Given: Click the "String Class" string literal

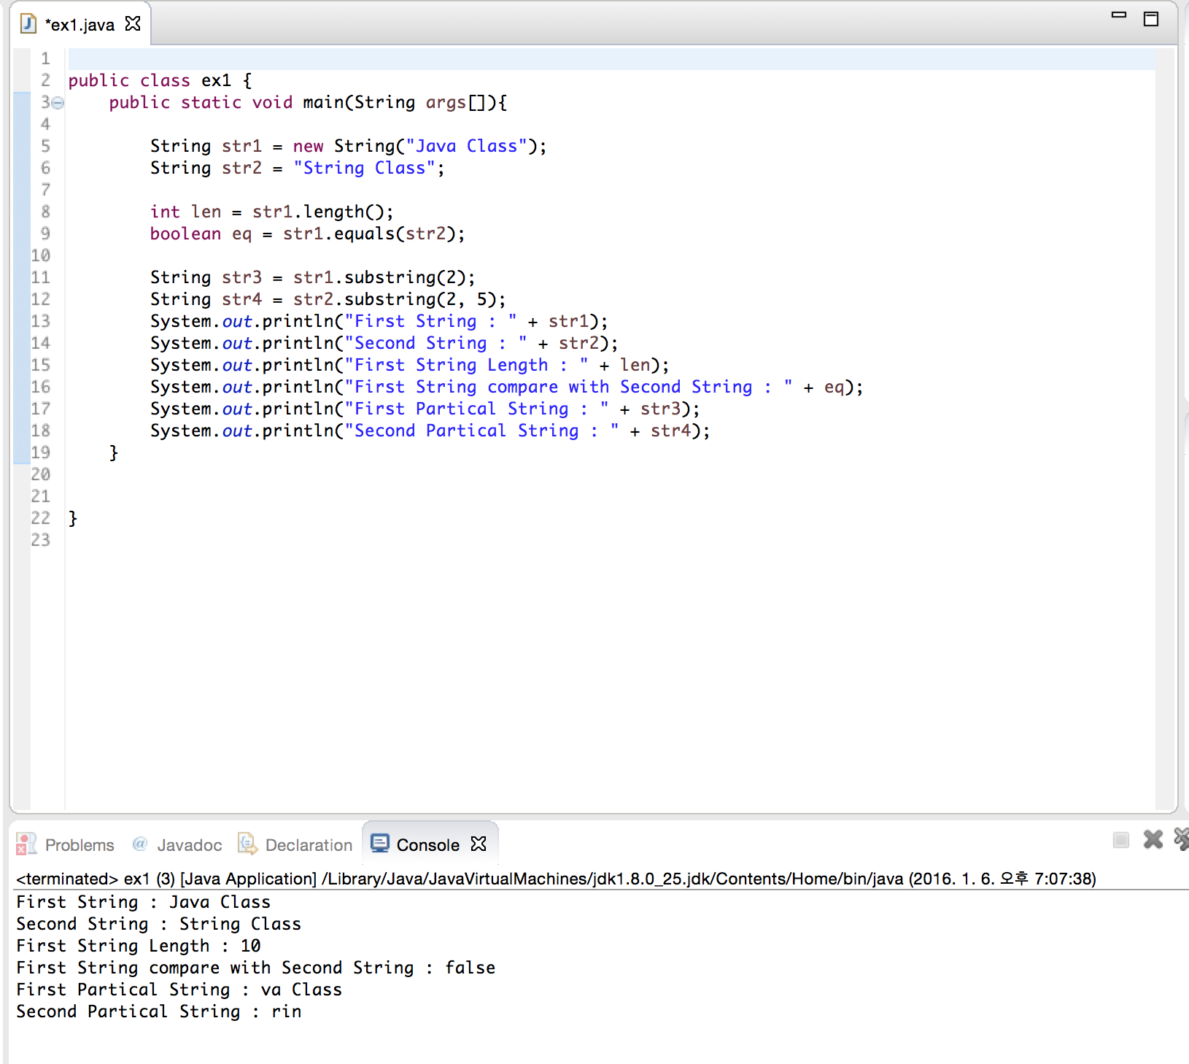Looking at the screenshot, I should 365,169.
